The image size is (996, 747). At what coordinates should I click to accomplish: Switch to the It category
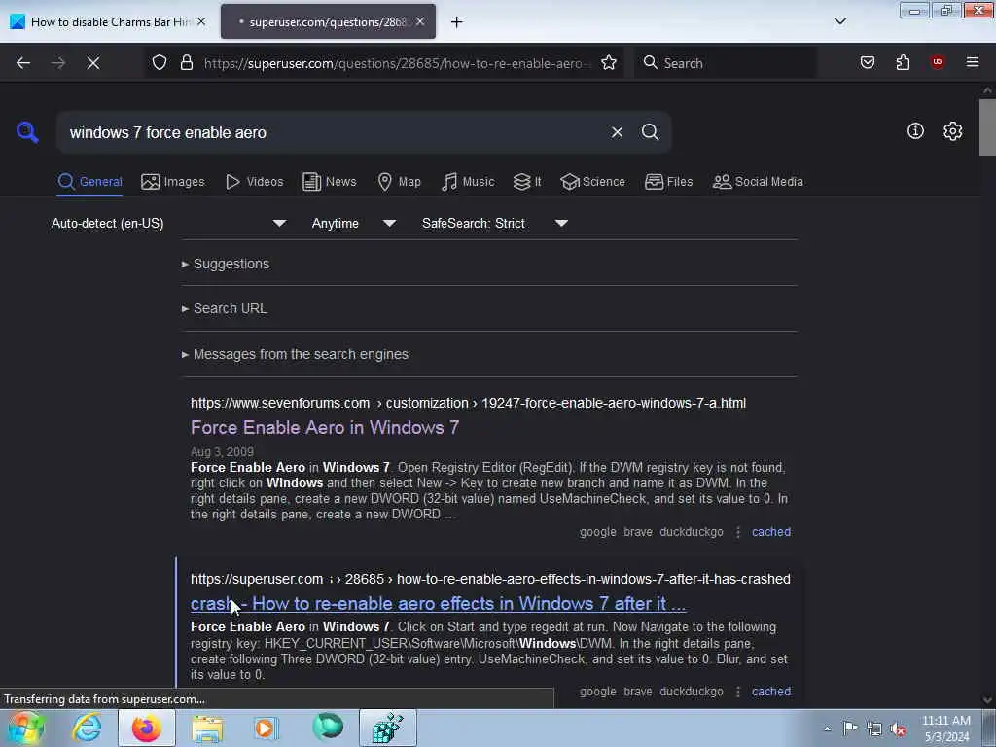[x=527, y=182]
